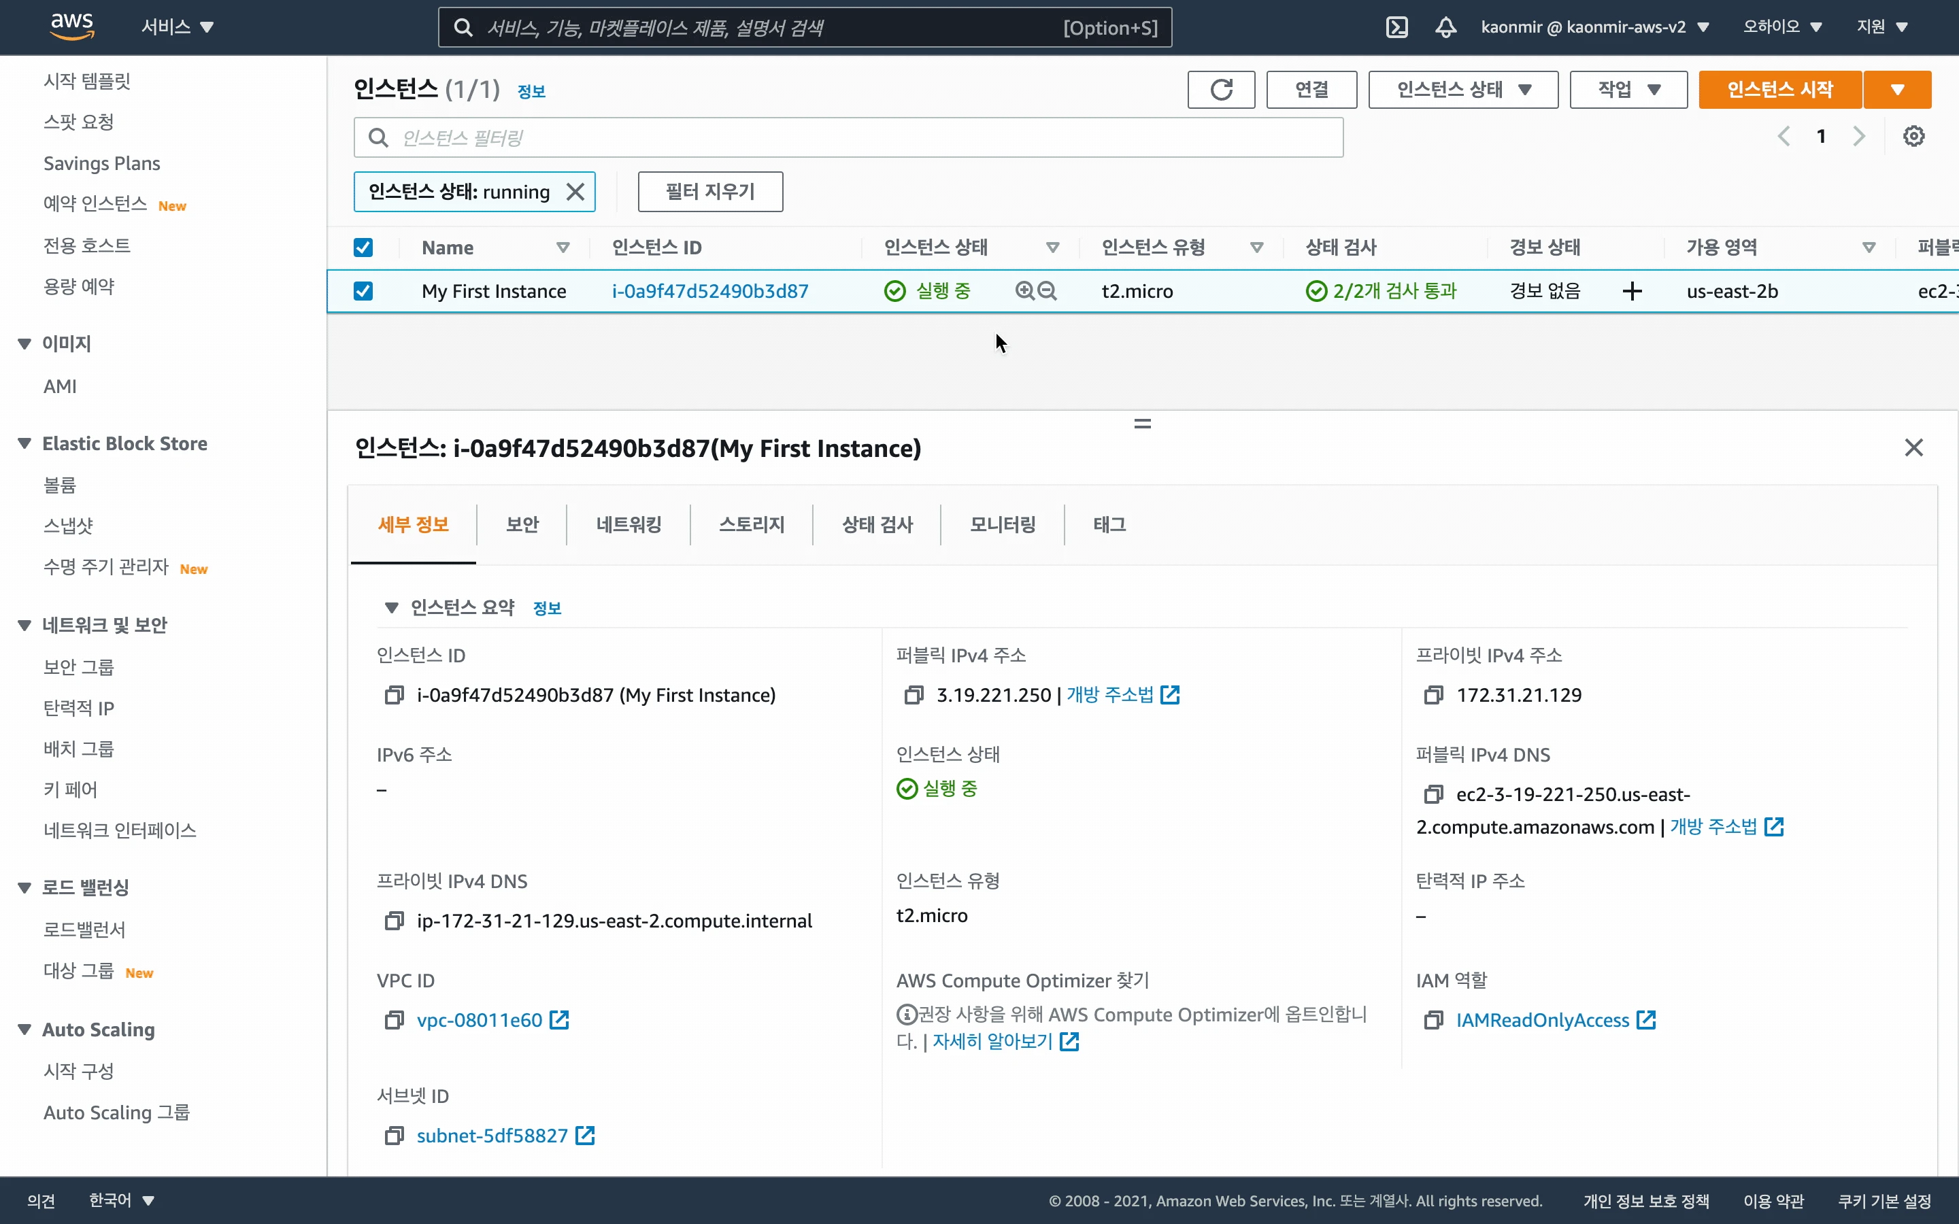1959x1224 pixels.
Task: Open the 인스턴스 상태 dropdown button
Action: 1462,89
